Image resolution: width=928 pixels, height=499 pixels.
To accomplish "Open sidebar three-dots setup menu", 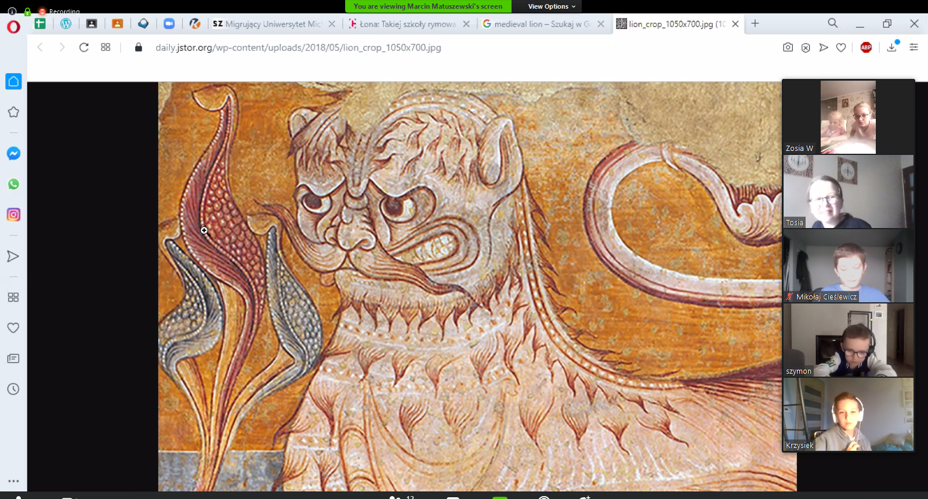I will tap(13, 481).
